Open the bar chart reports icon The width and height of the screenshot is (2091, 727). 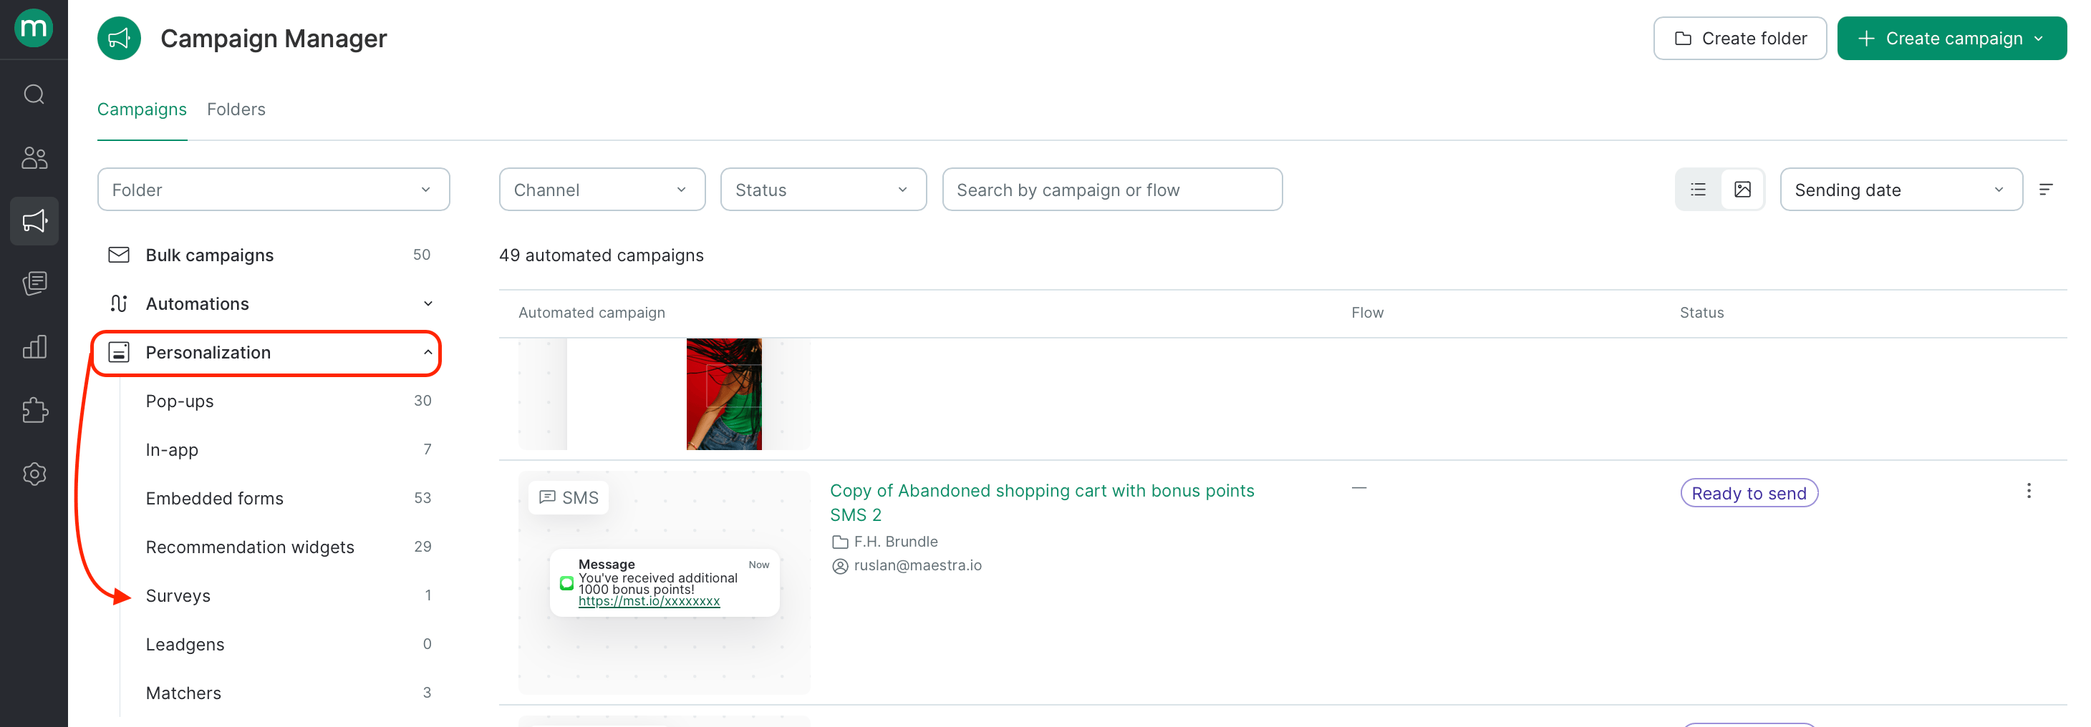pyautogui.click(x=34, y=347)
